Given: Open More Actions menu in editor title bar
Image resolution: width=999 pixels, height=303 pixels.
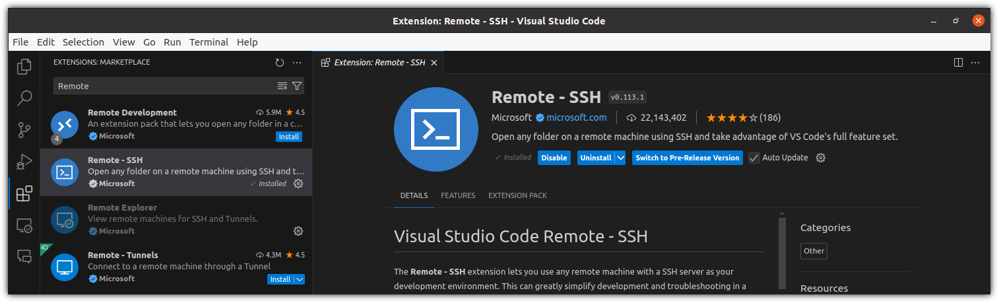Looking at the screenshot, I should click(975, 63).
